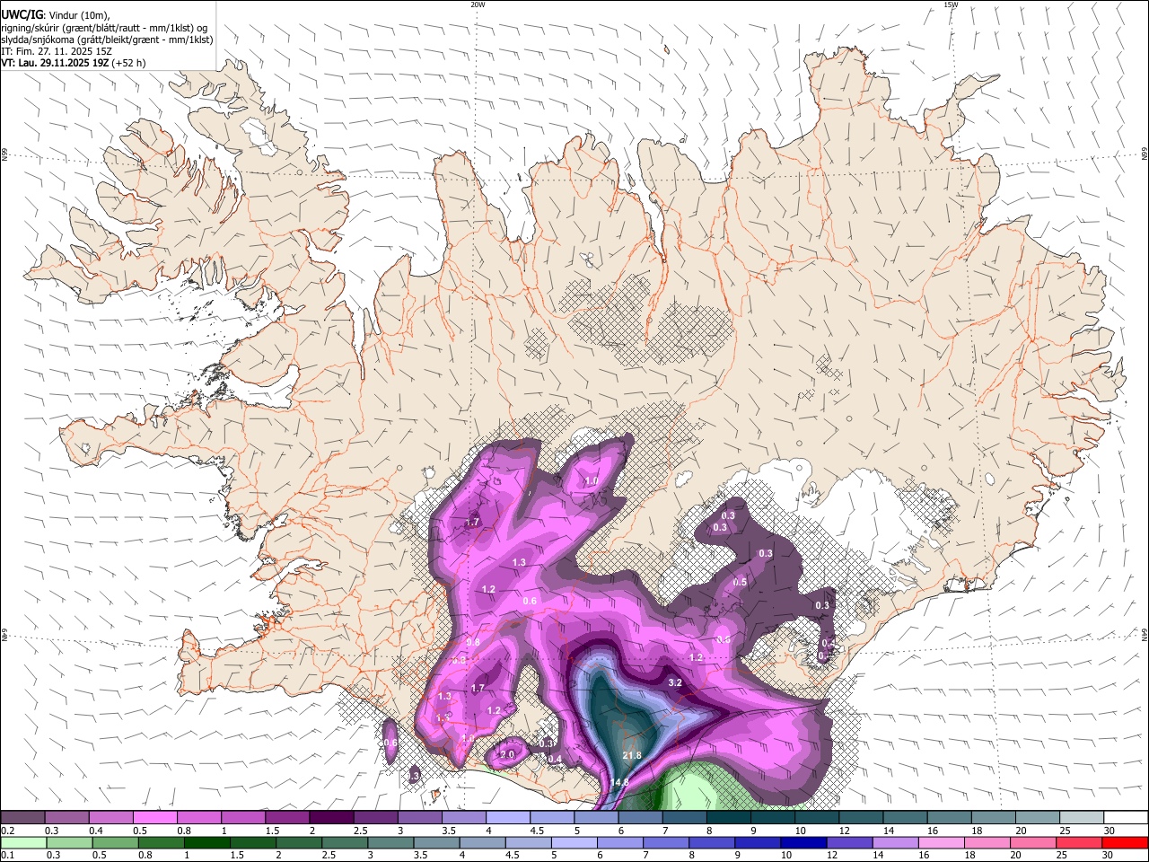Select lower legend bright red swatch past 30
The width and height of the screenshot is (1149, 862).
point(1125,842)
